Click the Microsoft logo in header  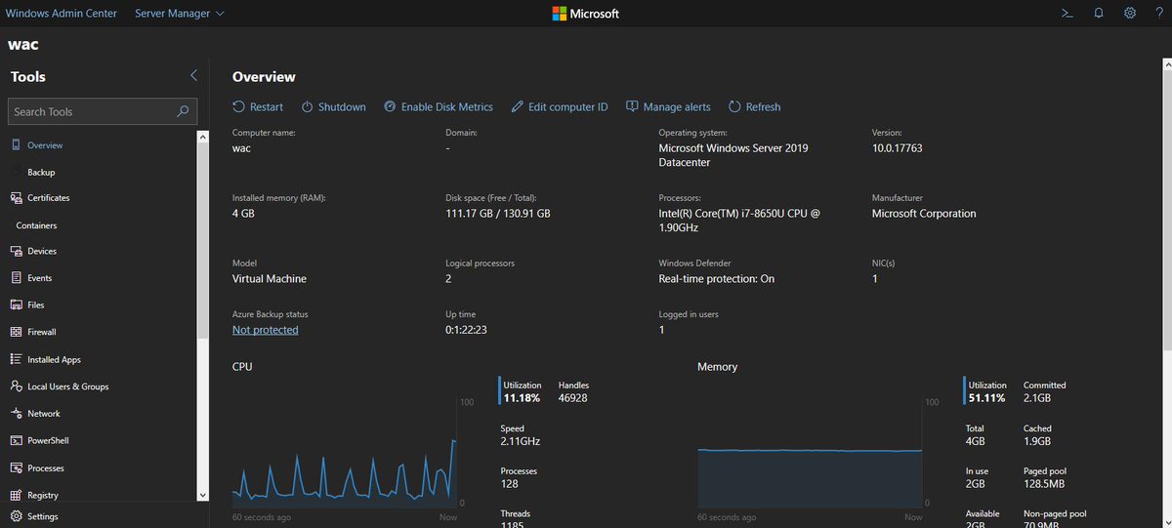[586, 14]
